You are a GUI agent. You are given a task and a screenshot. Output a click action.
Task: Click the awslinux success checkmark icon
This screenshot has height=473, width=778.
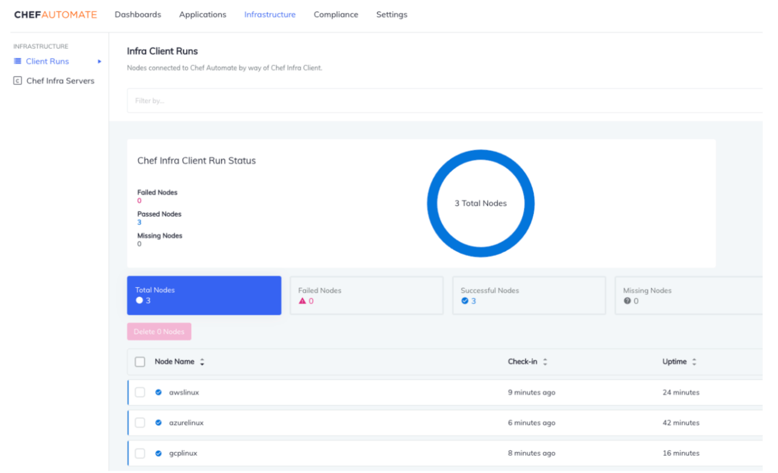(159, 392)
